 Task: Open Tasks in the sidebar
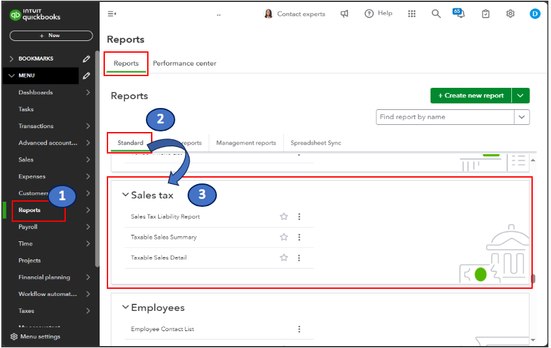click(x=26, y=109)
